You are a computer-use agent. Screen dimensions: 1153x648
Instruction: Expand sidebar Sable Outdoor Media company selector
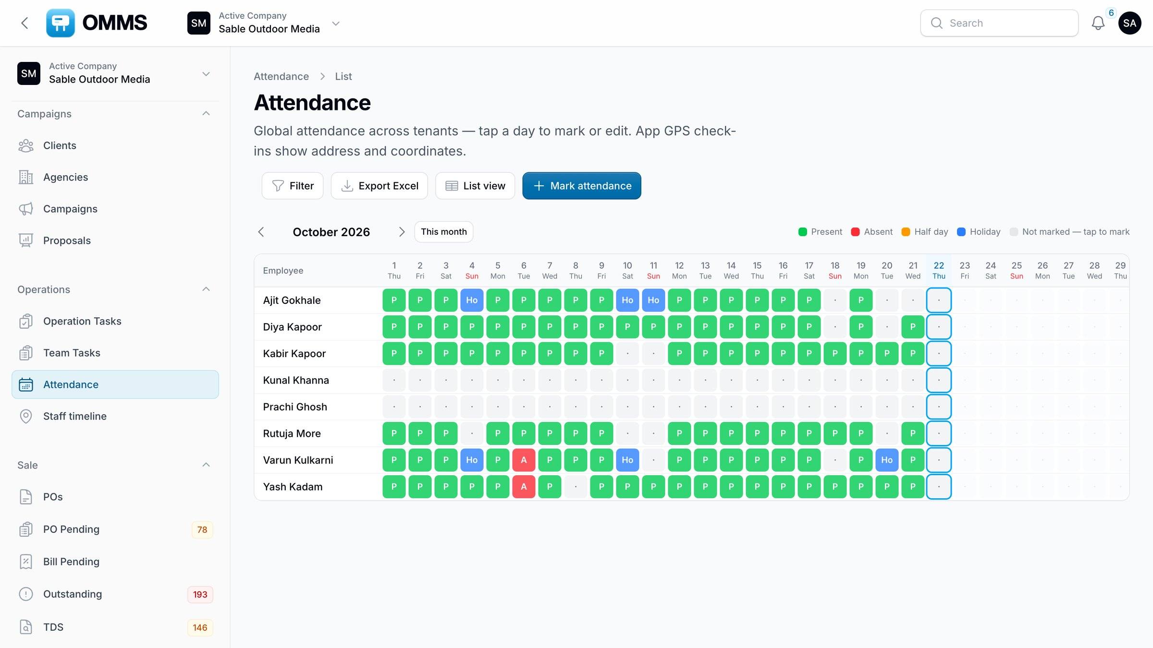[115, 73]
